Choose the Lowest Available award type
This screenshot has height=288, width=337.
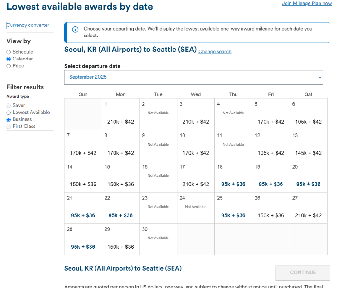pyautogui.click(x=9, y=113)
